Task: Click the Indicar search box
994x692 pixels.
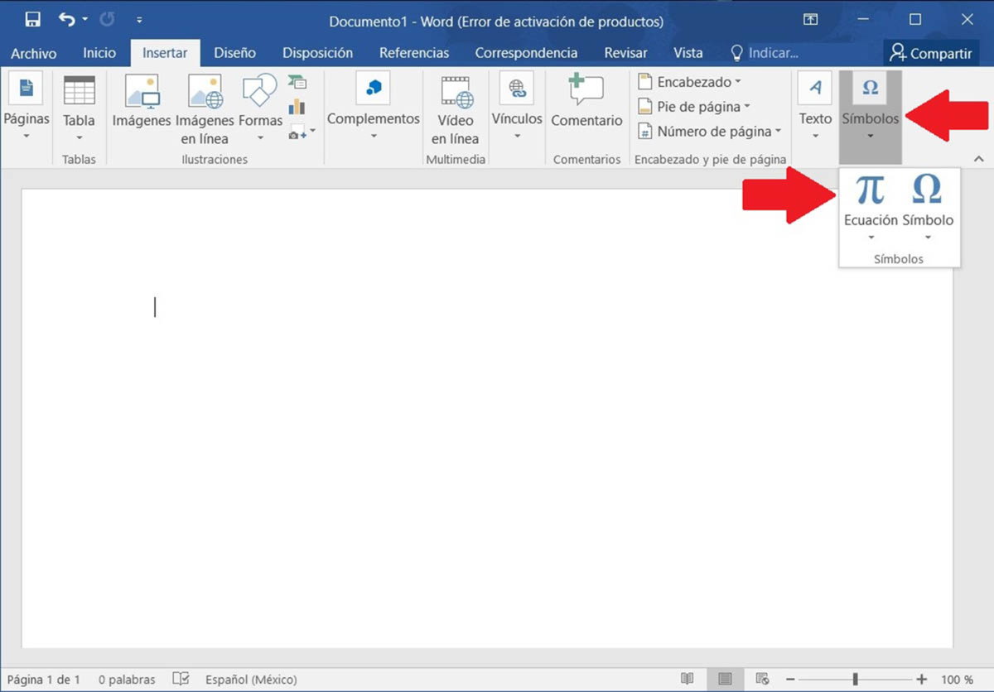Action: [764, 53]
